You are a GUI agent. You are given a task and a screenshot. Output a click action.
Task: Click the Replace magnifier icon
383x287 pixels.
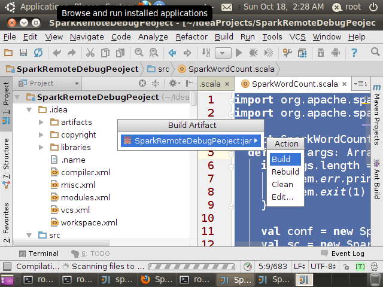coord(154,53)
